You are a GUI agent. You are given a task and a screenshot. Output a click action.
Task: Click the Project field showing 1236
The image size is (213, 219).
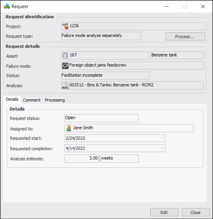pyautogui.click(x=133, y=26)
